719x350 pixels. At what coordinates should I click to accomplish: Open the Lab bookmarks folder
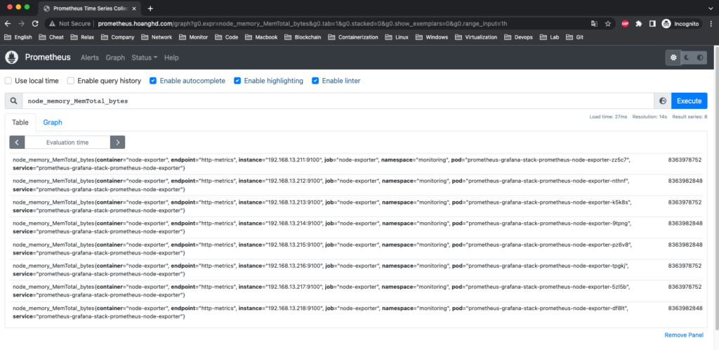(x=549, y=37)
